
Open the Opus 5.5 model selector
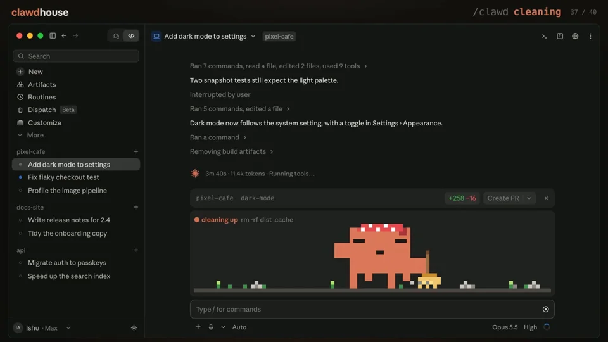coord(505,327)
